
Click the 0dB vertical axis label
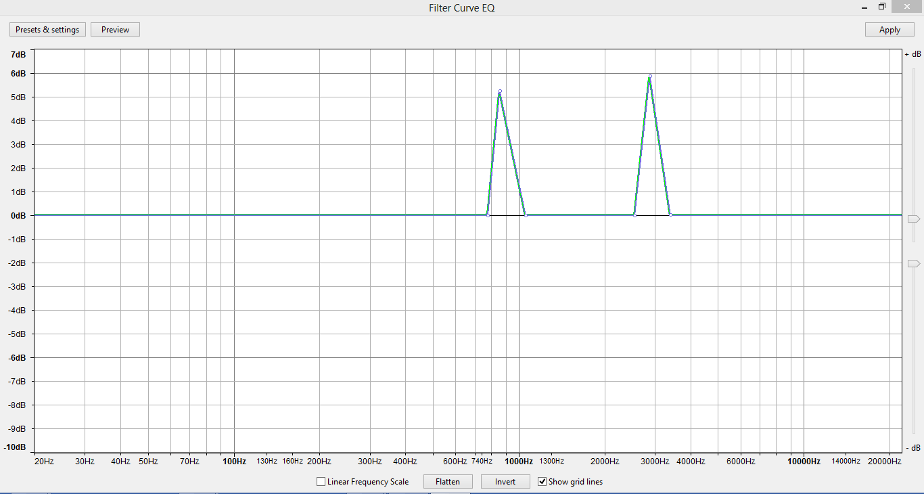pos(18,215)
